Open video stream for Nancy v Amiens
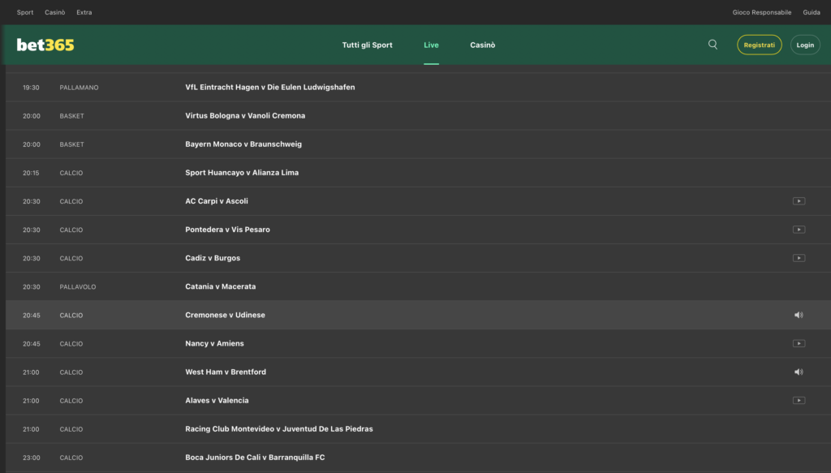Screen dimensions: 831x473 pyautogui.click(x=799, y=343)
